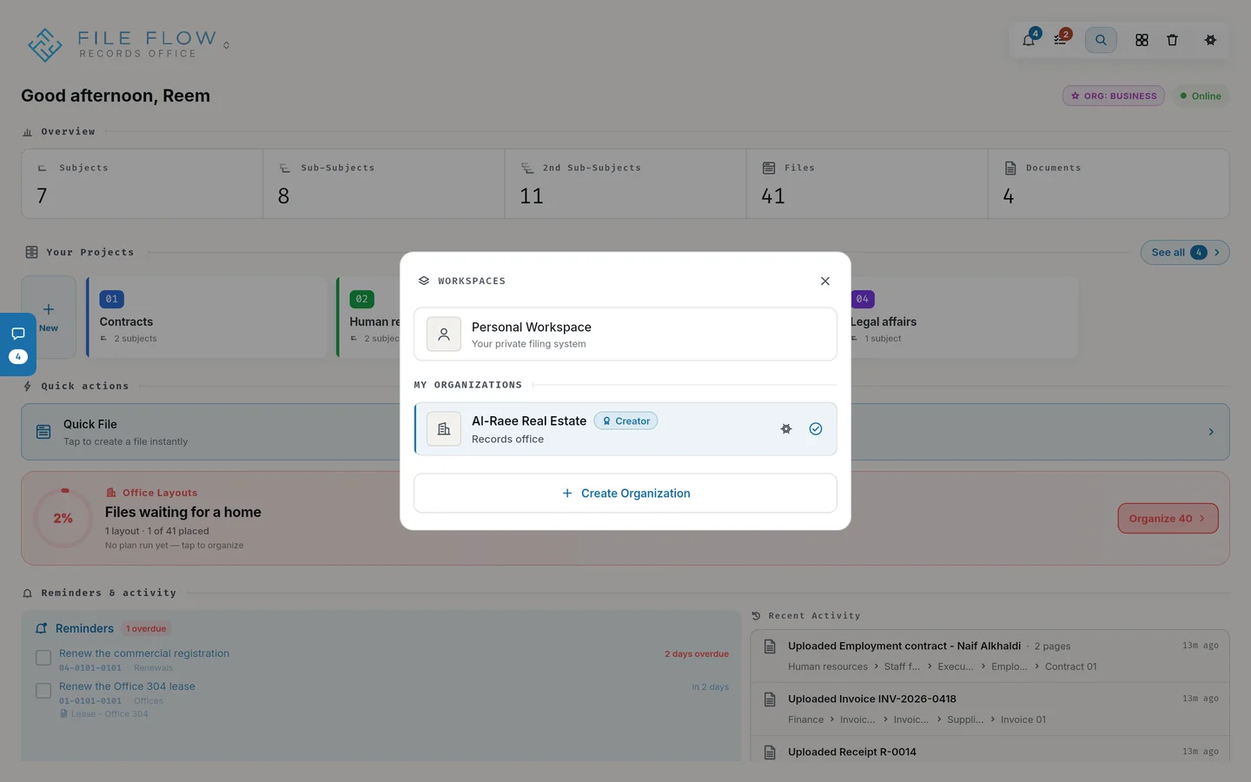Click the Online status indicator
Image resolution: width=1251 pixels, height=782 pixels.
[1201, 96]
